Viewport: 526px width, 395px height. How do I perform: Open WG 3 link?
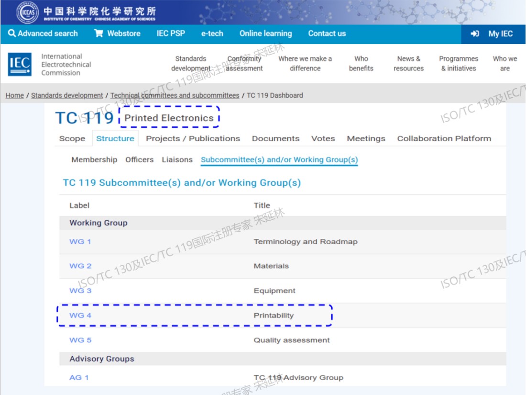point(80,291)
